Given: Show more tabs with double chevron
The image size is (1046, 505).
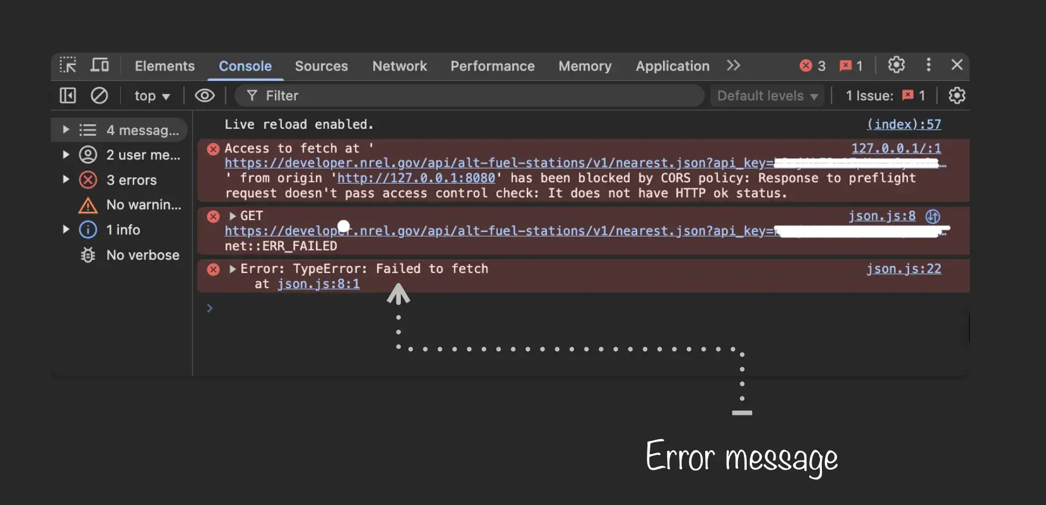Looking at the screenshot, I should tap(734, 65).
